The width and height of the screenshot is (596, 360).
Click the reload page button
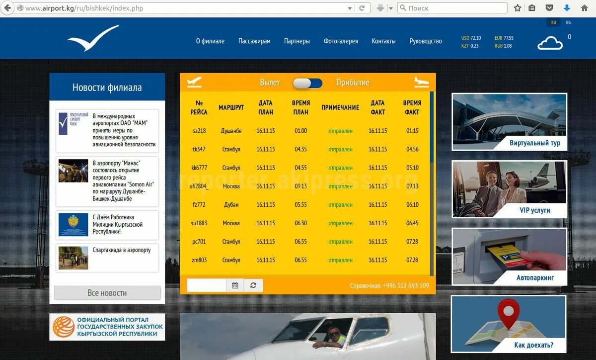pos(362,8)
